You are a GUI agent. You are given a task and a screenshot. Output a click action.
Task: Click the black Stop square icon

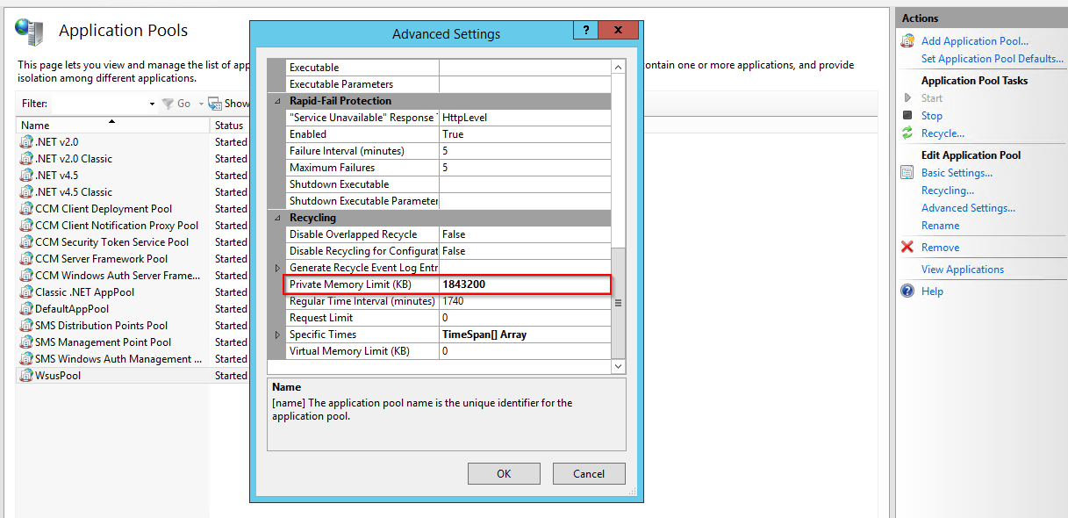pyautogui.click(x=907, y=116)
